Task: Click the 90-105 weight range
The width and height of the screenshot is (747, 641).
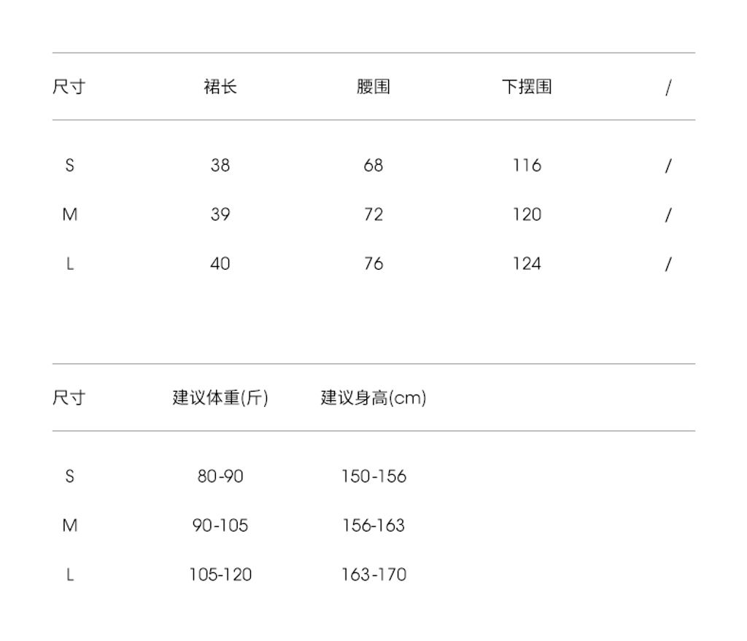Action: click(220, 526)
